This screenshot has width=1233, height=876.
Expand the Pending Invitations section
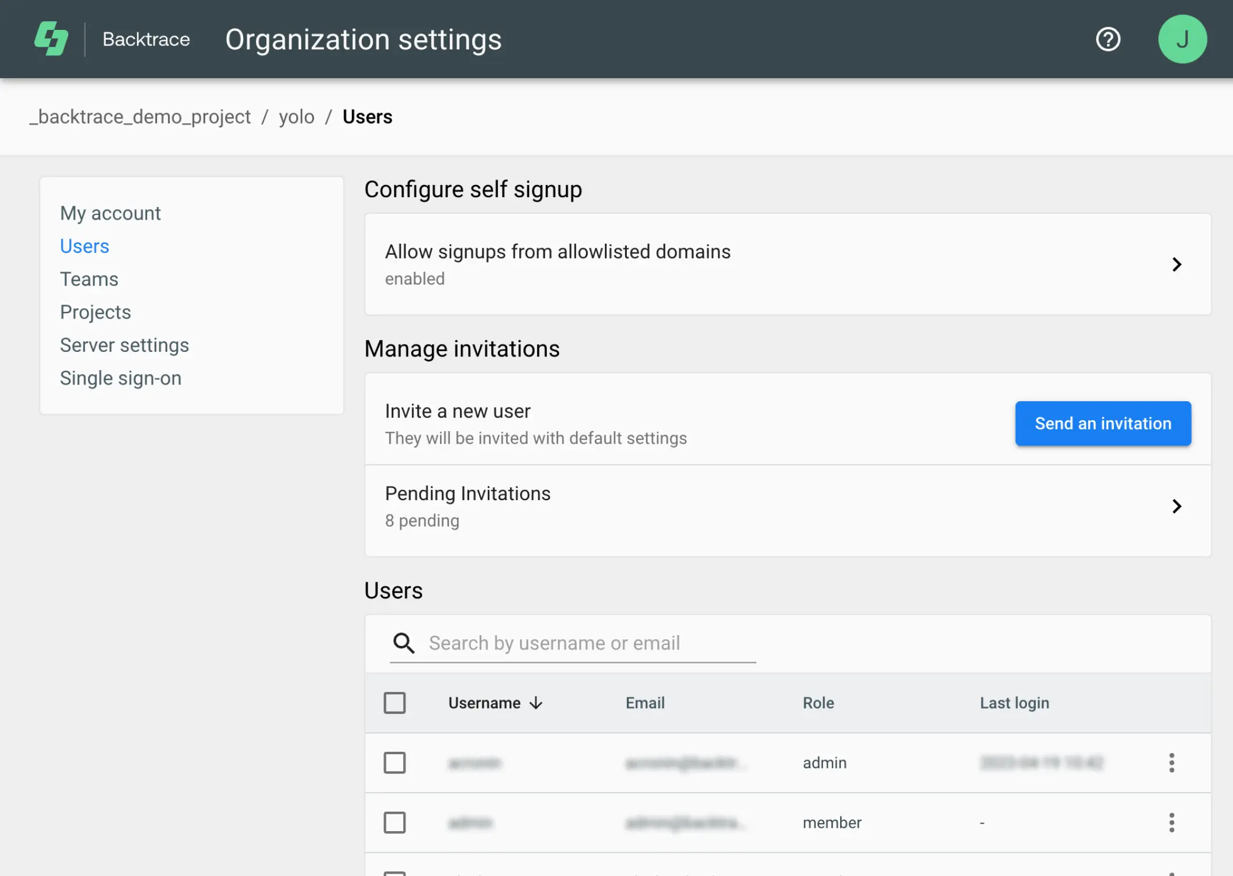[x=1177, y=506]
